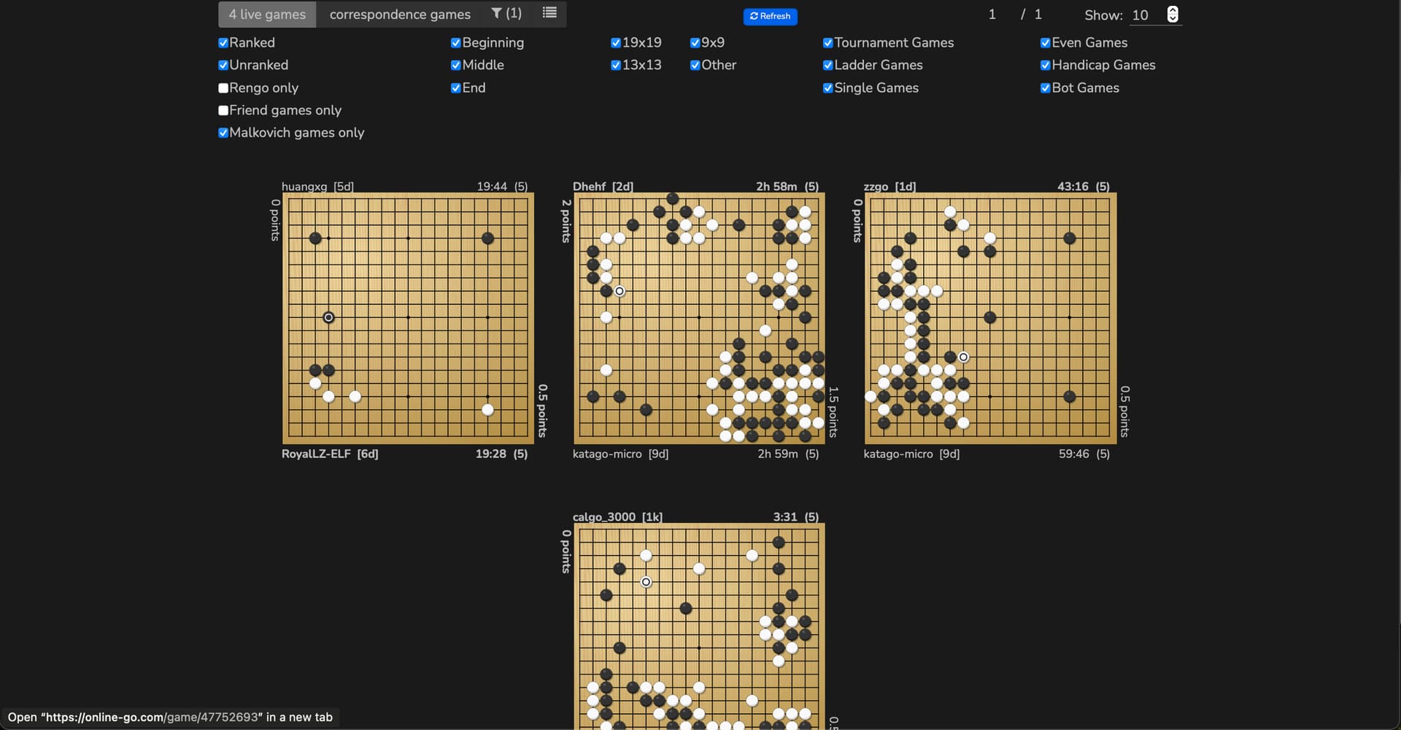The image size is (1401, 730).
Task: Toggle the Bot Games checkbox
Action: (1045, 88)
